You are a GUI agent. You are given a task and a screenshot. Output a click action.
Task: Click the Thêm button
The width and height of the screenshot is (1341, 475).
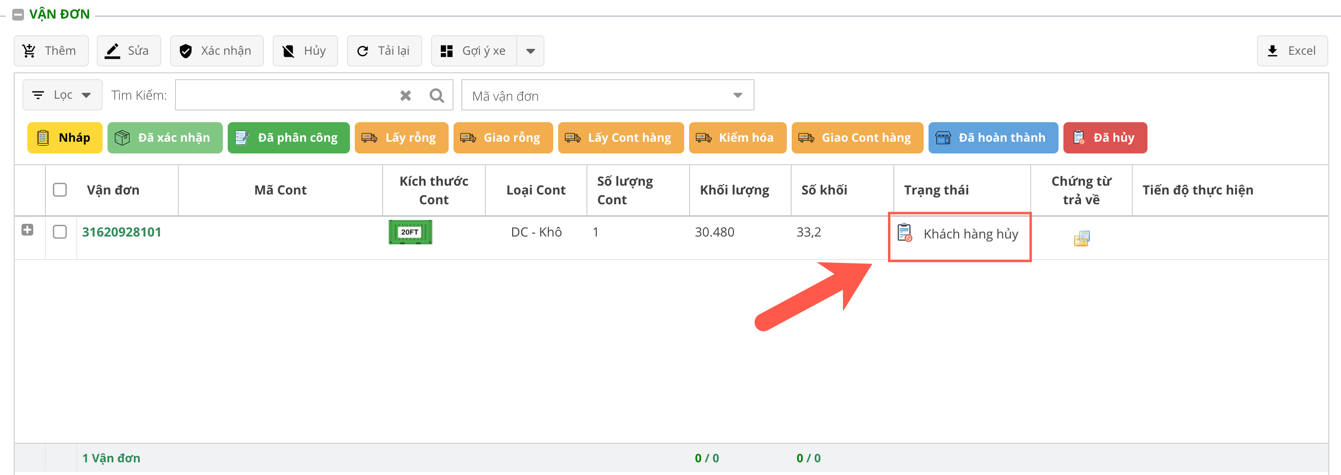pyautogui.click(x=51, y=51)
